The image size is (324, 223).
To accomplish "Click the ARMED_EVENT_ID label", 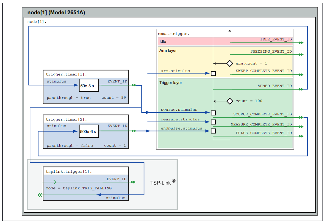I will click(x=274, y=86).
